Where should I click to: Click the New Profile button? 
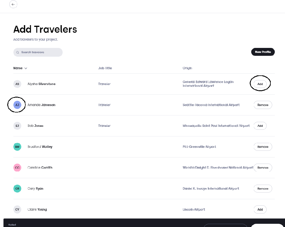tap(263, 52)
